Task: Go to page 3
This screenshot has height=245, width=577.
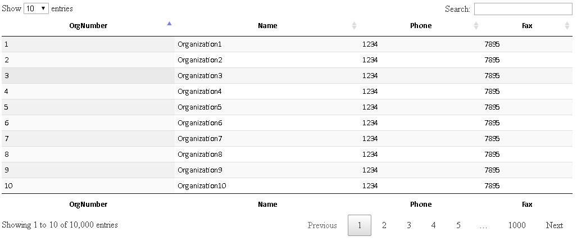Action: tap(409, 225)
